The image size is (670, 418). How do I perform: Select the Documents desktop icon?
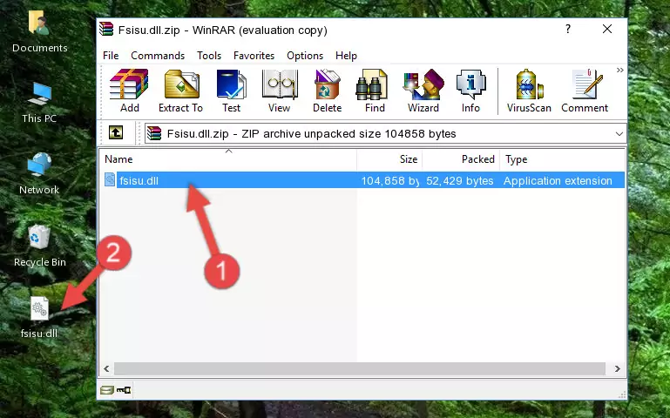(40, 31)
